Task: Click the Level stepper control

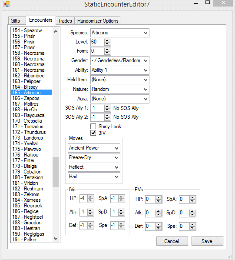Action: pos(107,42)
